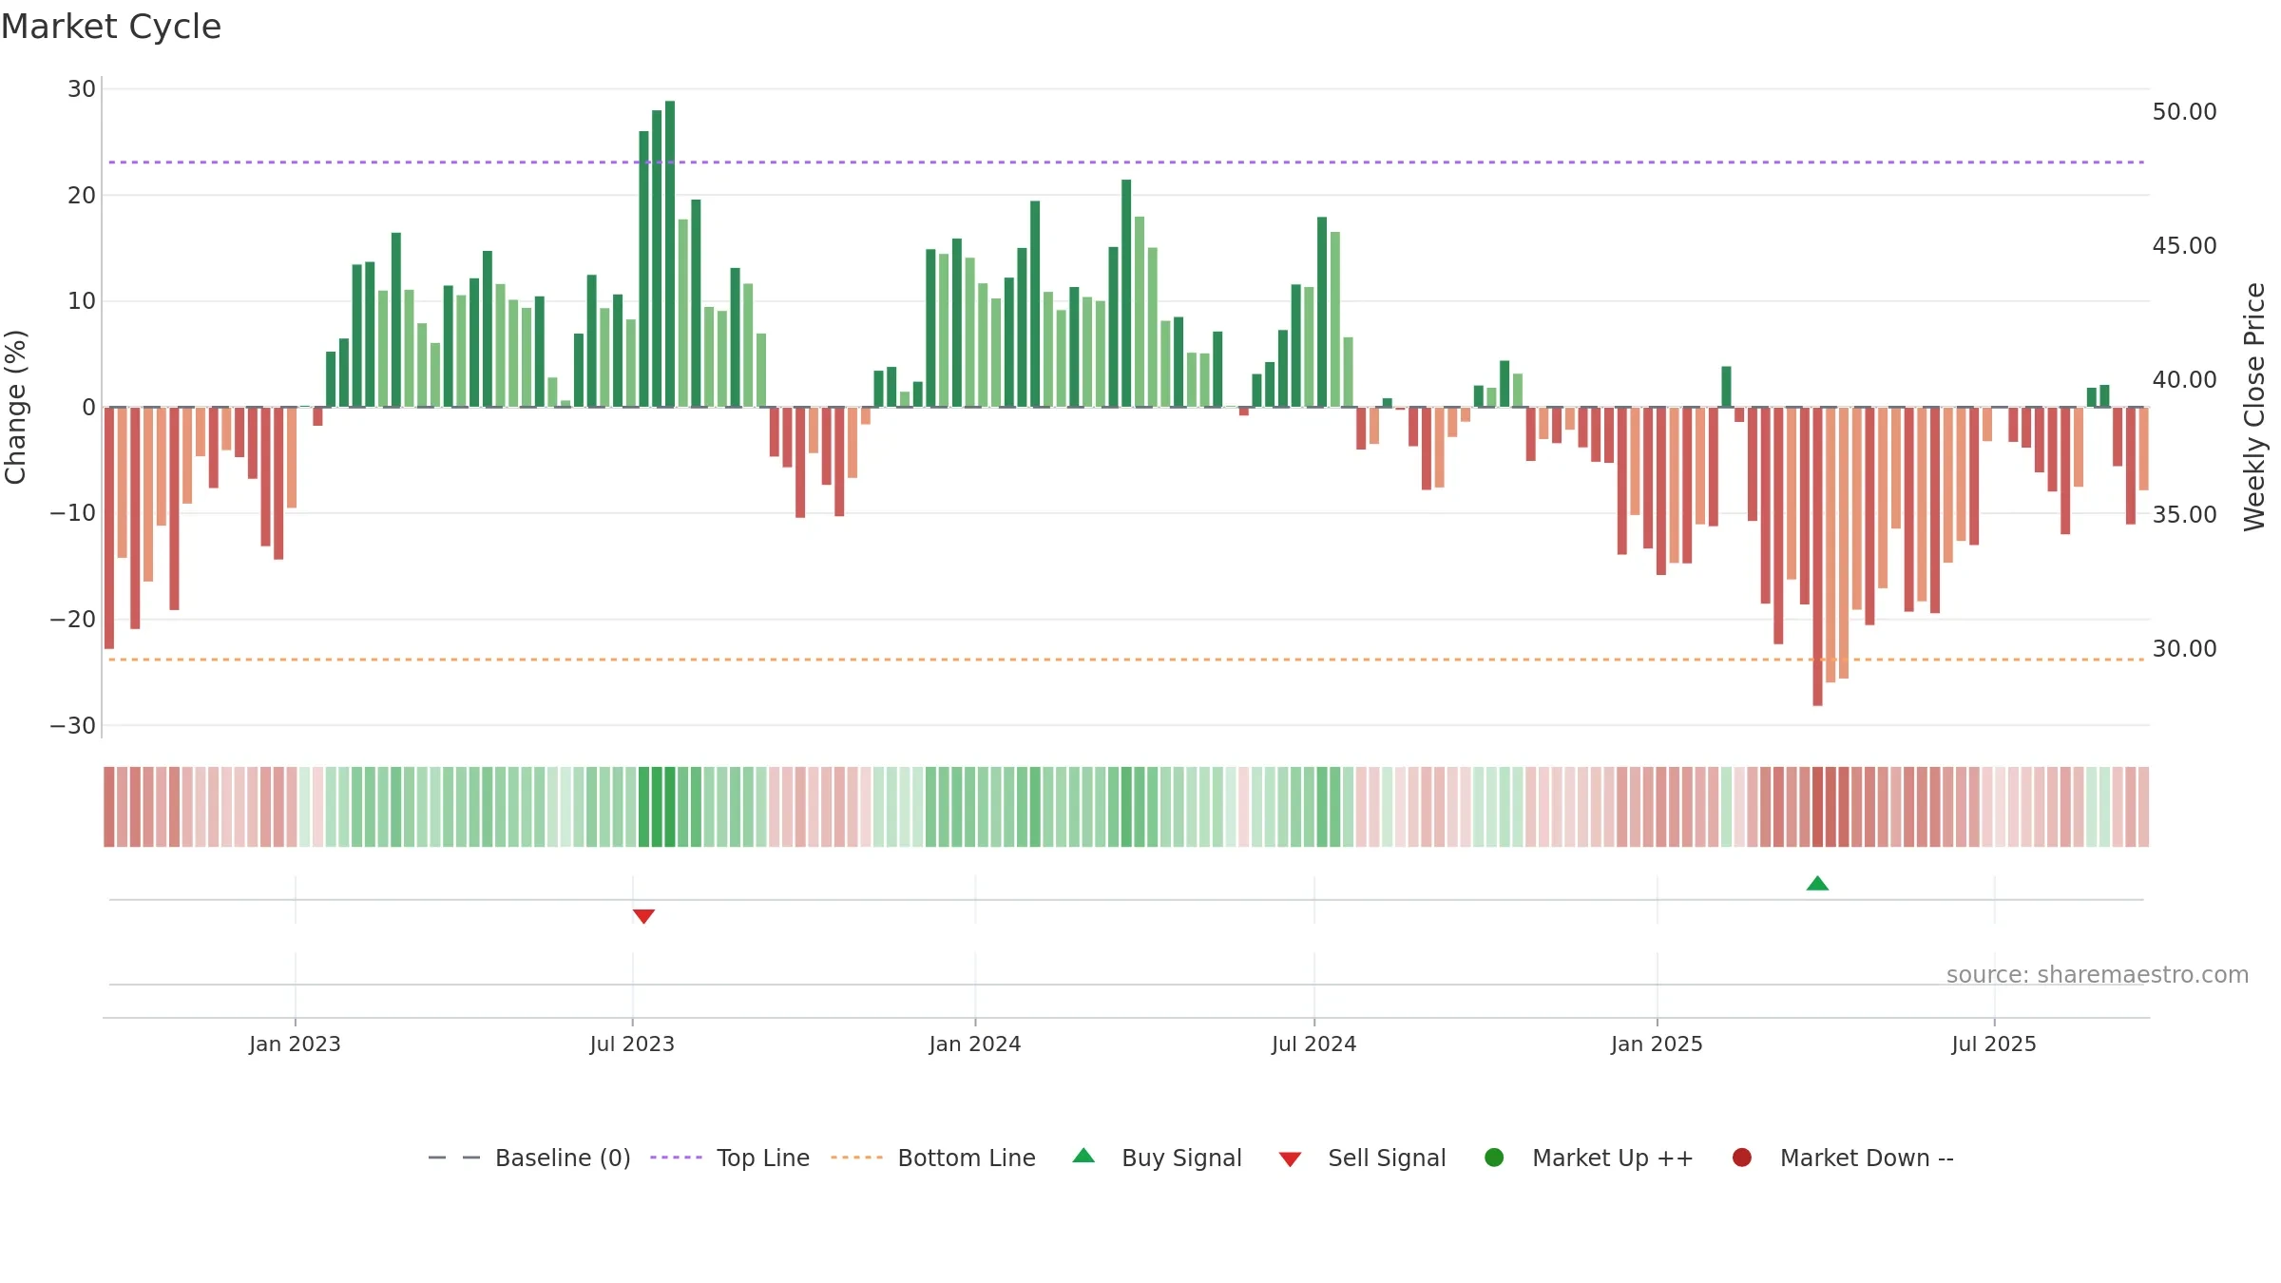Screen dimensions: 2281x1283
Task: Click the source: sharemaestro.com text
Action: pos(2098,975)
